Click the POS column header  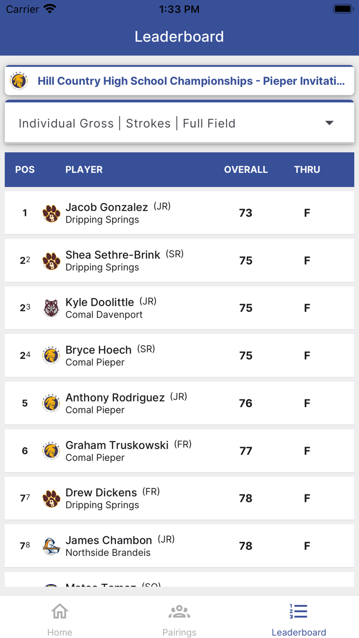[x=25, y=170]
